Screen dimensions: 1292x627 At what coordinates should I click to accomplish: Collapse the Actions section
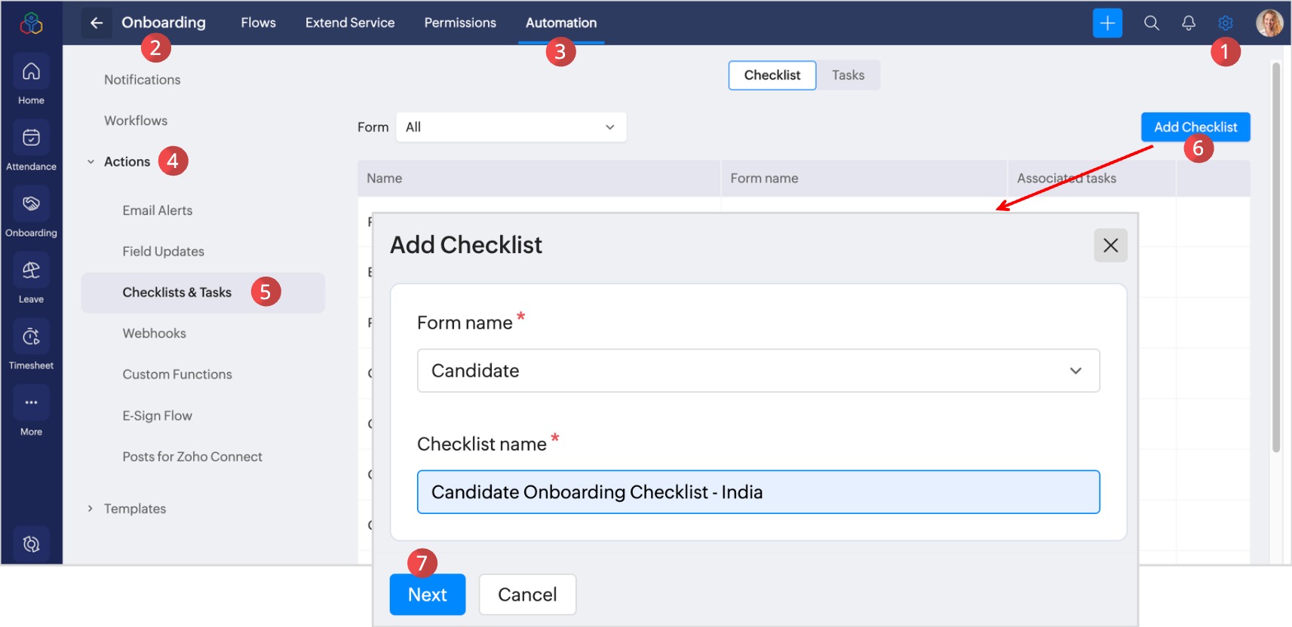tap(91, 162)
